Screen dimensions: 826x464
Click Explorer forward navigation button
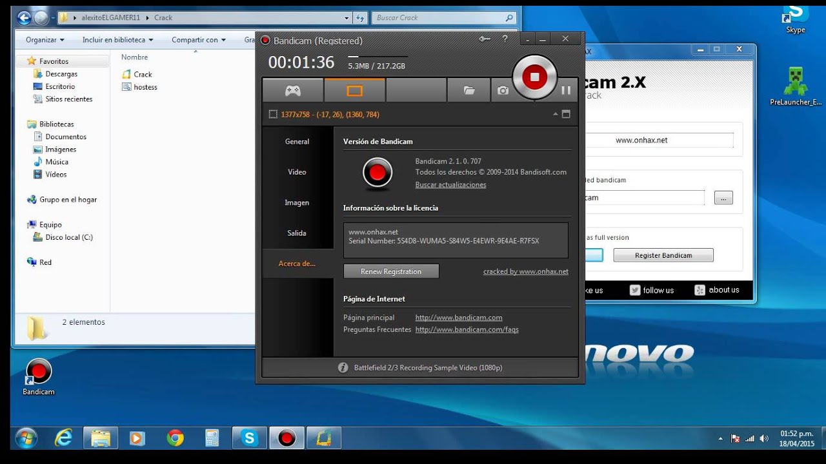click(41, 18)
